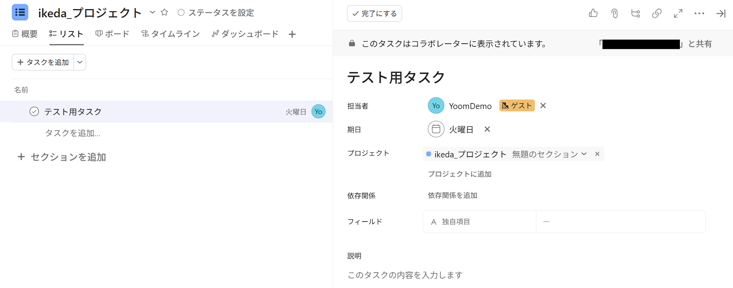Click the blue project list color icon
Image resolution: width=733 pixels, height=288 pixels.
point(20,13)
